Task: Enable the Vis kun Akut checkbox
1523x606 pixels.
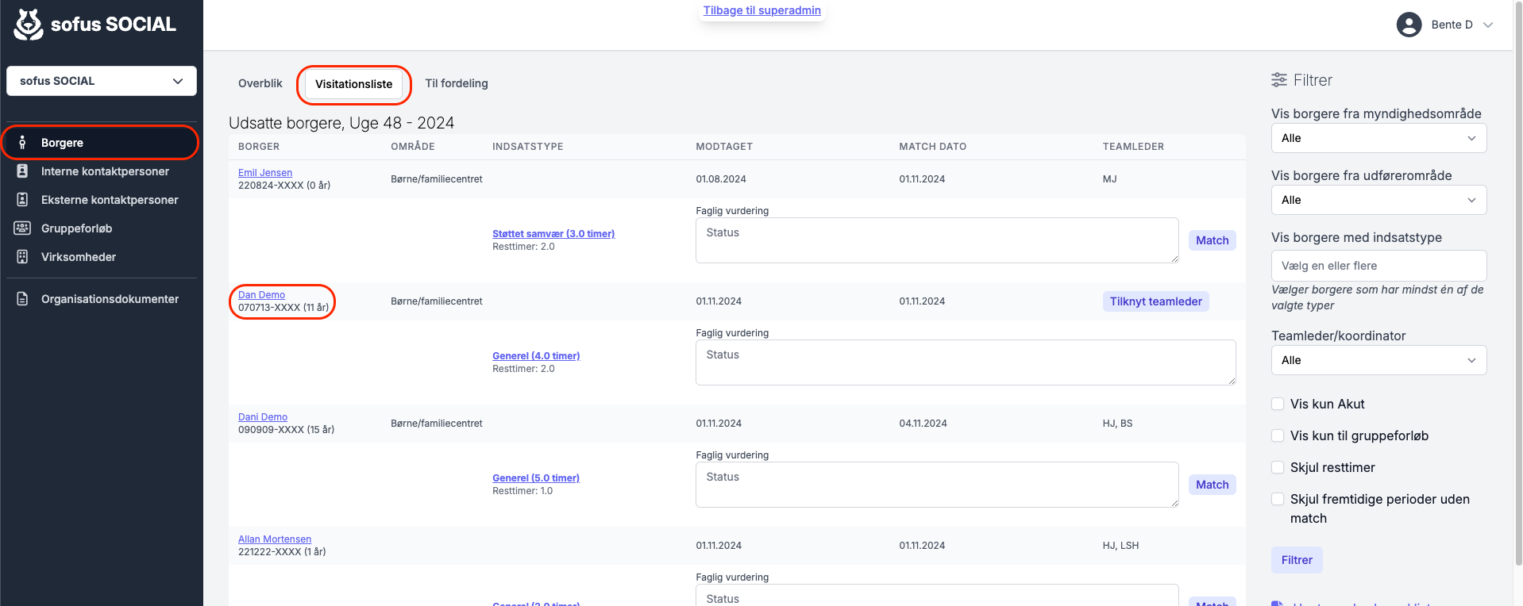Action: click(1278, 404)
